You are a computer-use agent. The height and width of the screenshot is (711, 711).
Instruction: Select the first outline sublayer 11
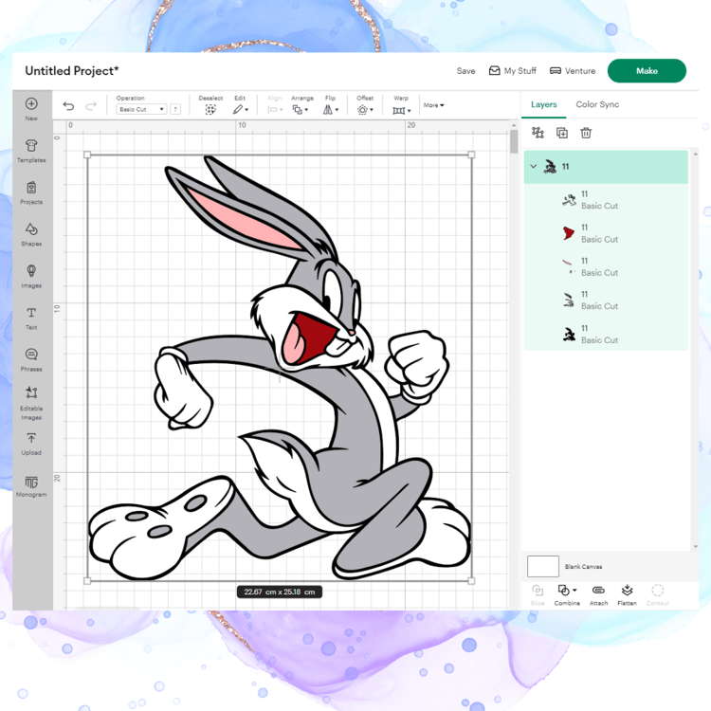click(x=606, y=199)
